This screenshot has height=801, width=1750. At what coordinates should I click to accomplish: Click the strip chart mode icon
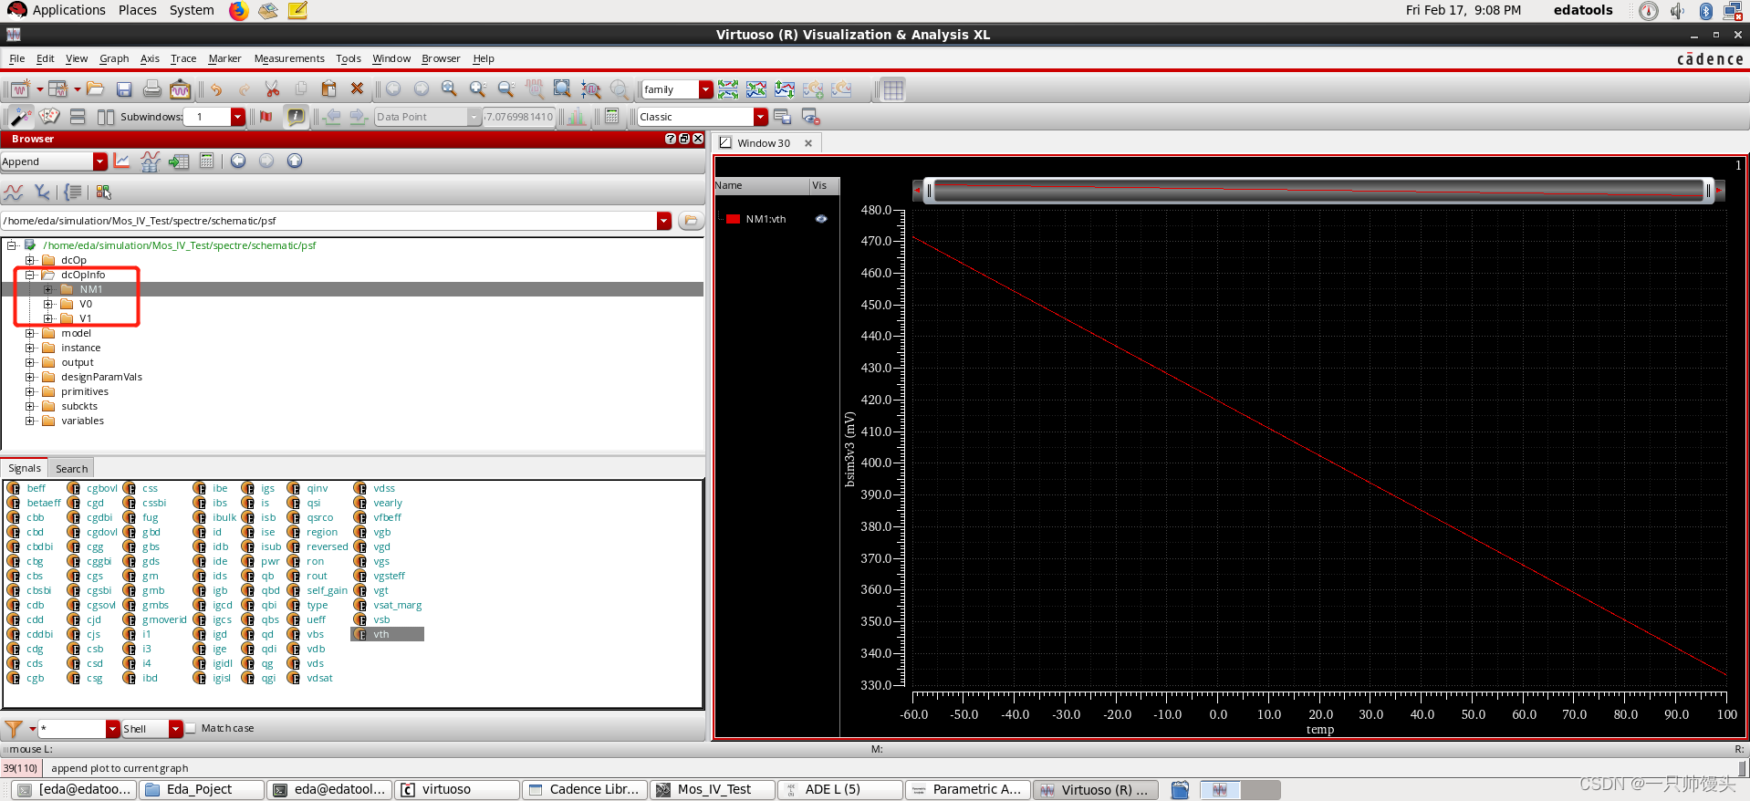pos(728,89)
